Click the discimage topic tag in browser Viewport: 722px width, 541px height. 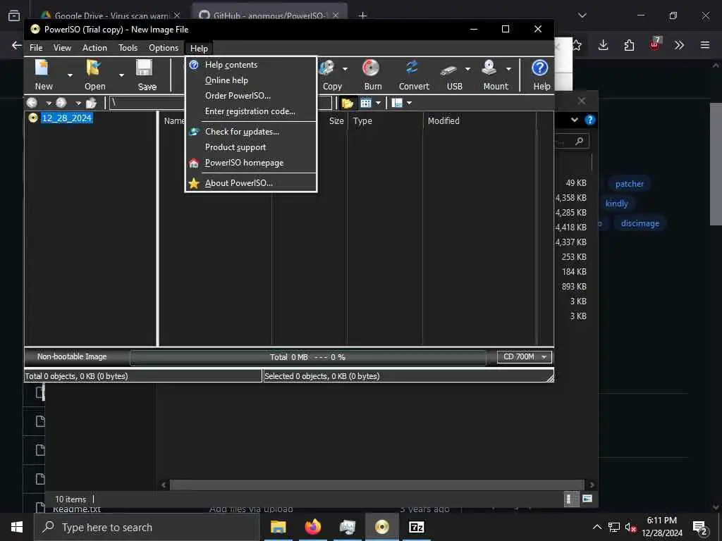[640, 223]
